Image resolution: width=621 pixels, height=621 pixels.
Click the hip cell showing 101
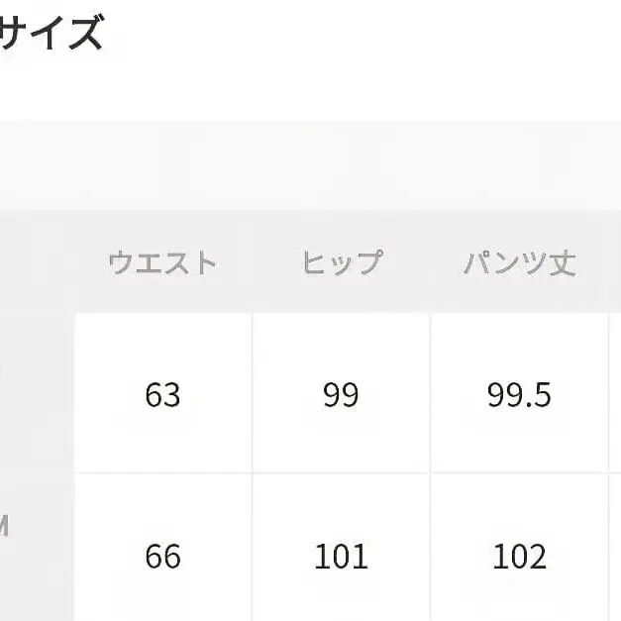(x=341, y=557)
